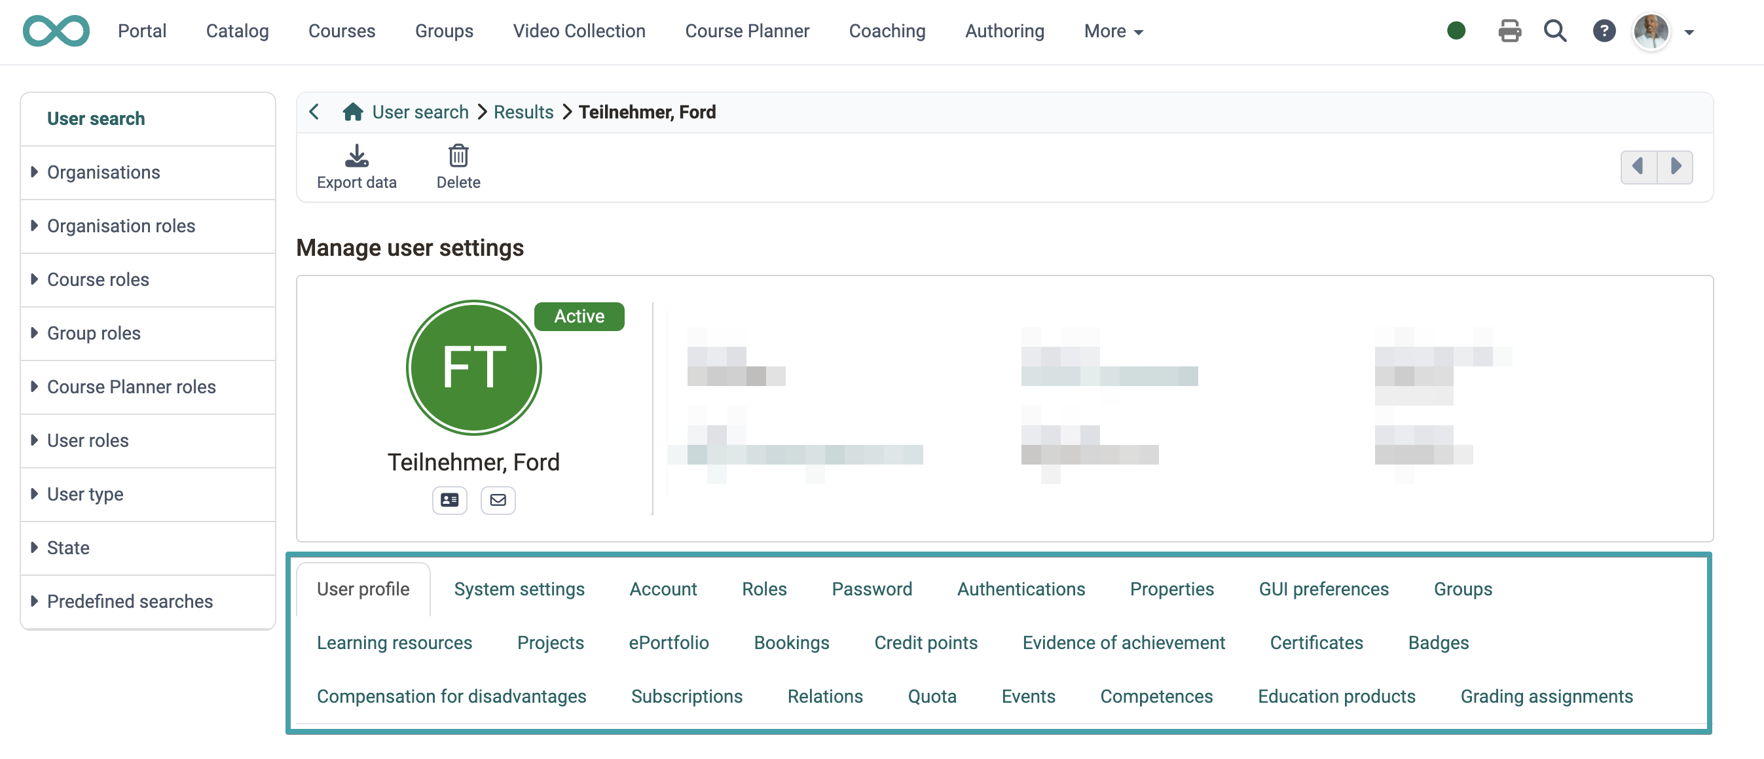The width and height of the screenshot is (1764, 759).
Task: Open Authoring in top navigation
Action: click(1004, 31)
